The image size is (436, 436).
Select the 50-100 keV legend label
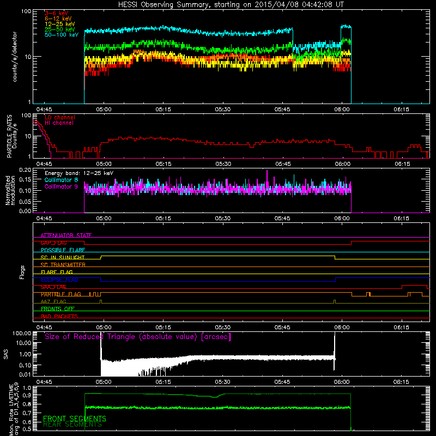[62, 35]
